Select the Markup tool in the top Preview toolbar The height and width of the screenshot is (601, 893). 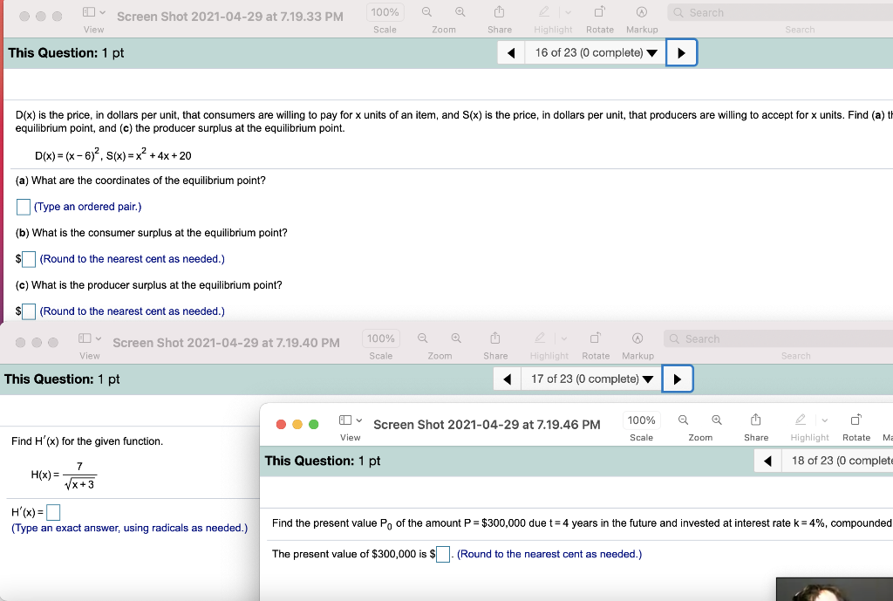[x=642, y=12]
